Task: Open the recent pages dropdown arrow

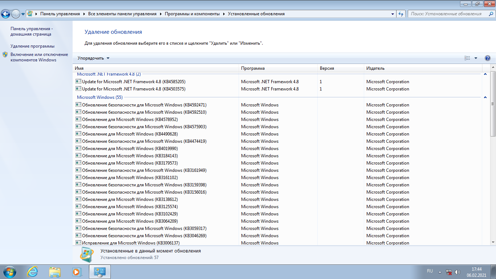Action: pos(23,14)
